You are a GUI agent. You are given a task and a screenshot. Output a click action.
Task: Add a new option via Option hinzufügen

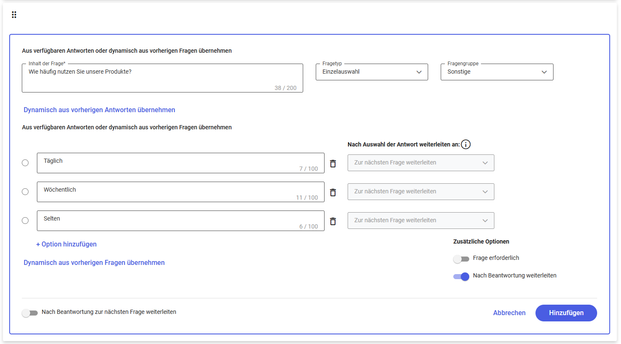[x=66, y=244]
